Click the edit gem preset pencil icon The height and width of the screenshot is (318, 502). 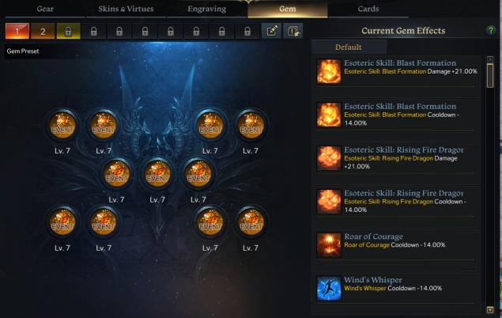pyautogui.click(x=271, y=31)
